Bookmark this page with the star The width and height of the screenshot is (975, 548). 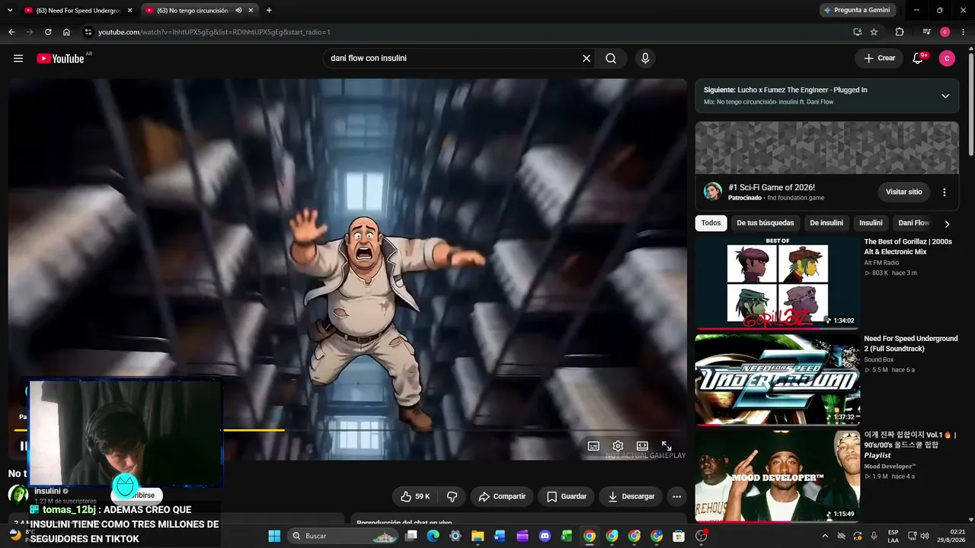[x=874, y=32]
